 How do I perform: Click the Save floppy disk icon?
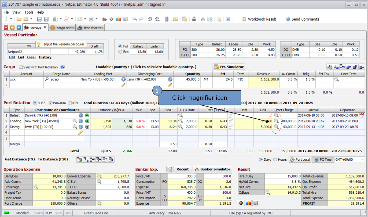tap(39, 19)
